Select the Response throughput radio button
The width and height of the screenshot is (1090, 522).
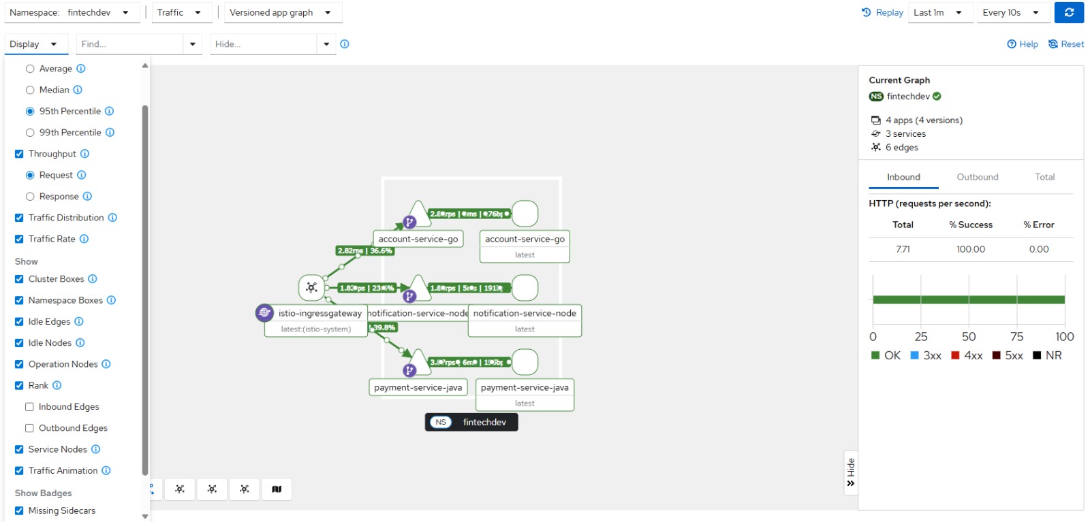click(30, 197)
